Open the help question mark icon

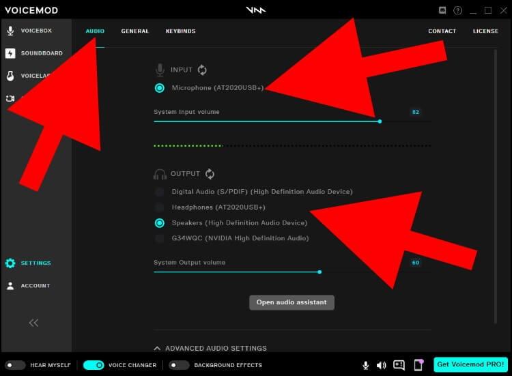point(458,10)
